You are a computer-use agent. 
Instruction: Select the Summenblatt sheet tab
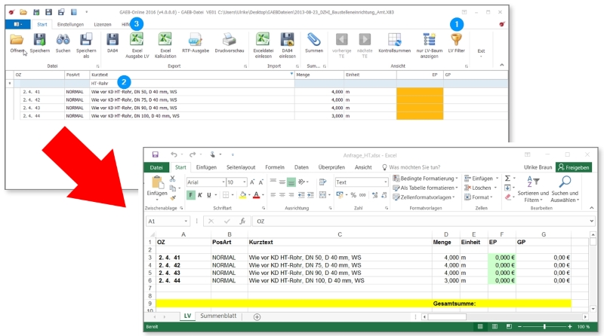[x=220, y=316]
